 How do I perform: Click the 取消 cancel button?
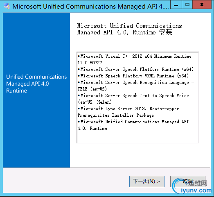pyautogui.click(x=188, y=181)
